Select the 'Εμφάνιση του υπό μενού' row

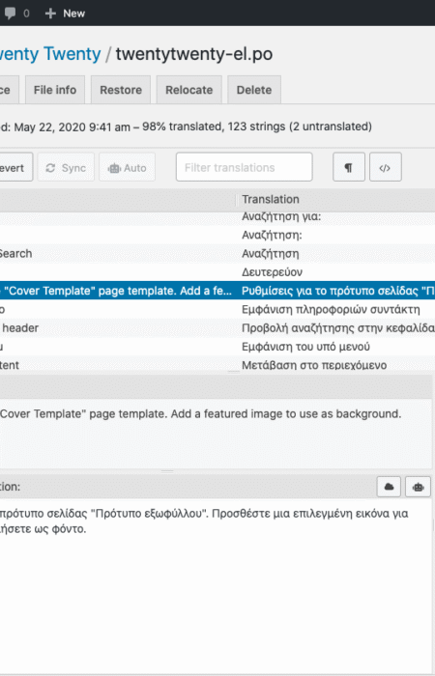(x=217, y=346)
